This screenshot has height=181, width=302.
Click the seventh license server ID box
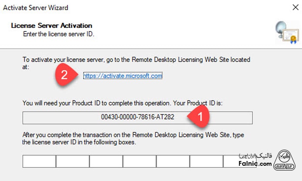click(229, 162)
